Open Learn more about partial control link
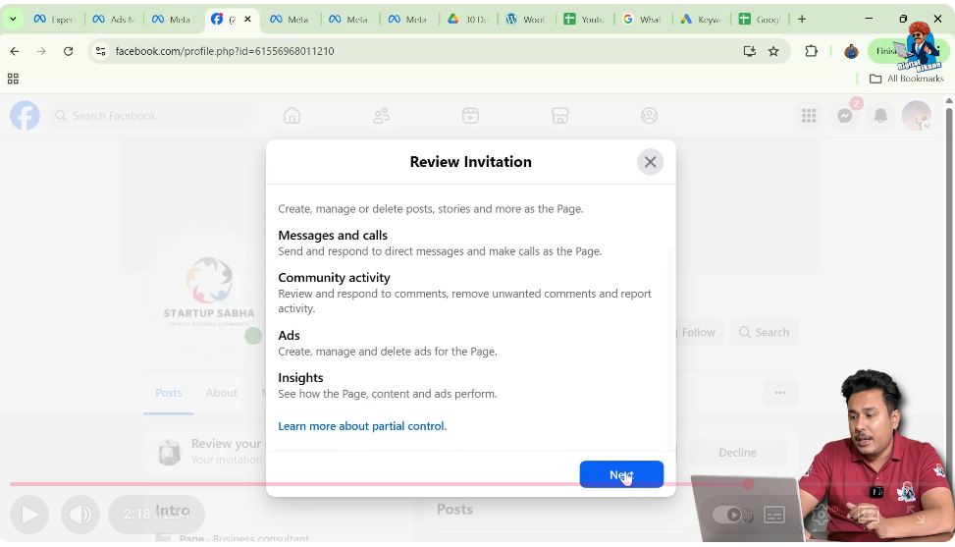The height and width of the screenshot is (547, 955). pyautogui.click(x=362, y=426)
